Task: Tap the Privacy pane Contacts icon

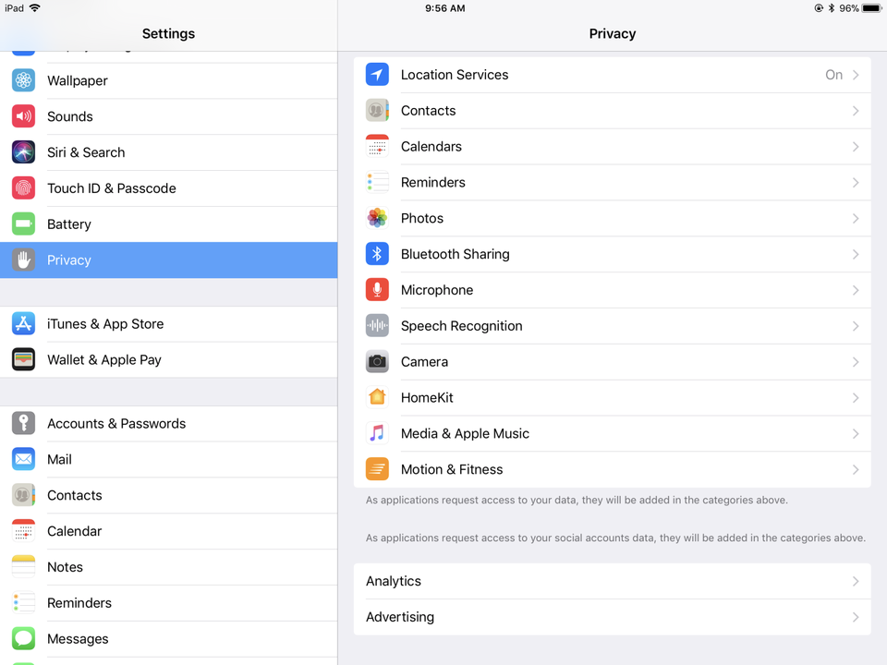Action: (377, 110)
